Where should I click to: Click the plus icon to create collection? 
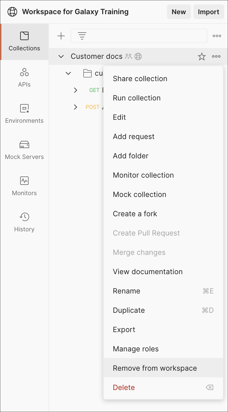tap(61, 36)
